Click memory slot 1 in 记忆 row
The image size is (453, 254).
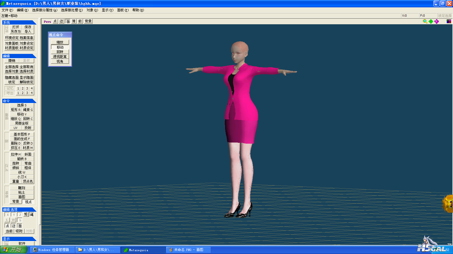pyautogui.click(x=18, y=88)
